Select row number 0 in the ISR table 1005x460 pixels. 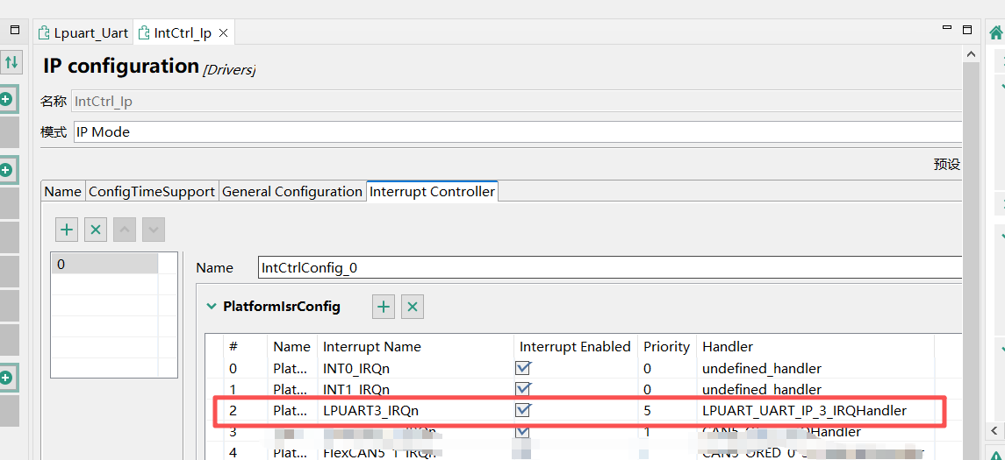[x=233, y=369]
